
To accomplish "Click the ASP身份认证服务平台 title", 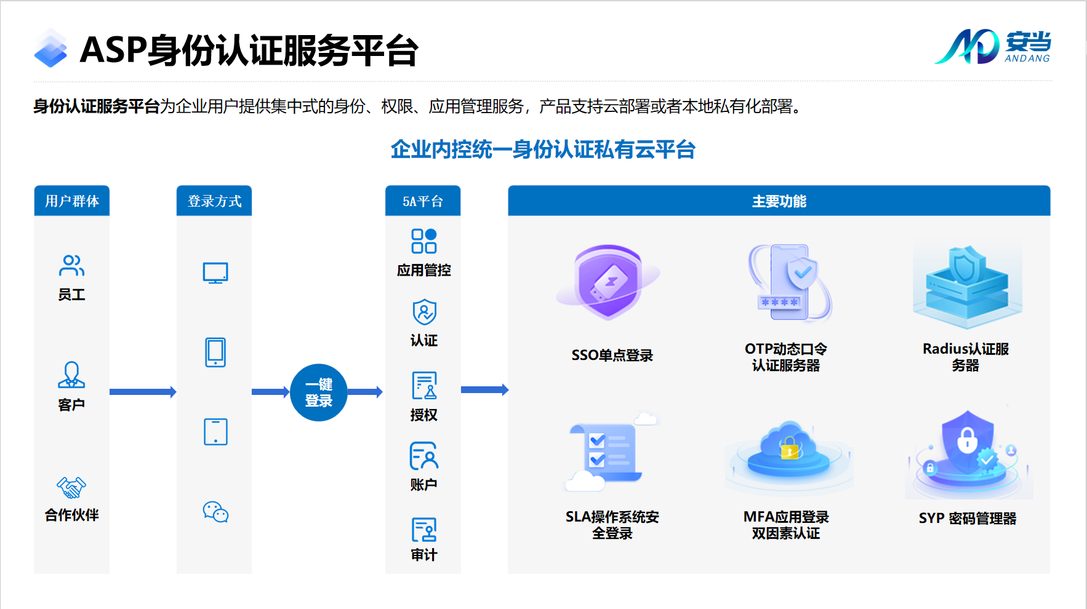I will pyautogui.click(x=249, y=49).
